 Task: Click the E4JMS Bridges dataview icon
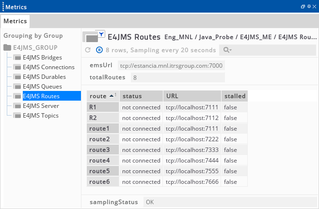[x=17, y=58]
